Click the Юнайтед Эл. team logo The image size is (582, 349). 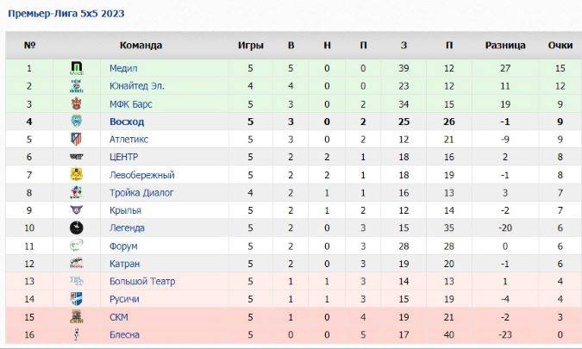pyautogui.click(x=76, y=86)
